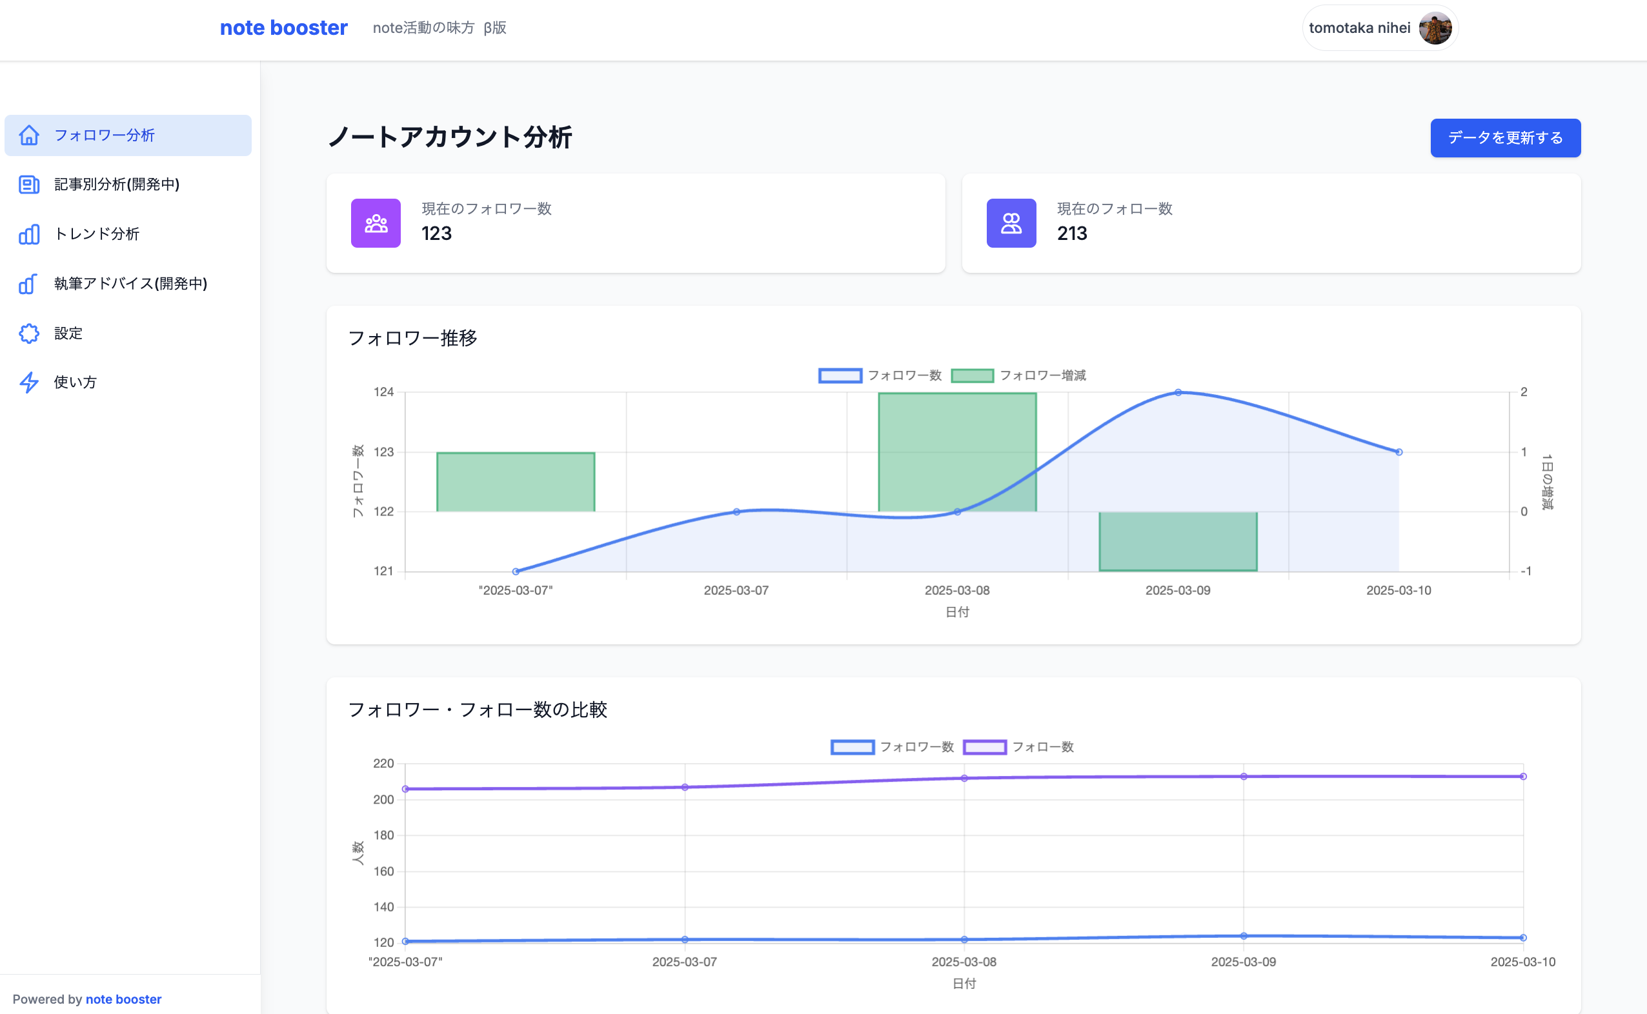This screenshot has height=1014, width=1647.
Task: Toggle フォロワー数 legend in comparison chart
Action: [893, 747]
